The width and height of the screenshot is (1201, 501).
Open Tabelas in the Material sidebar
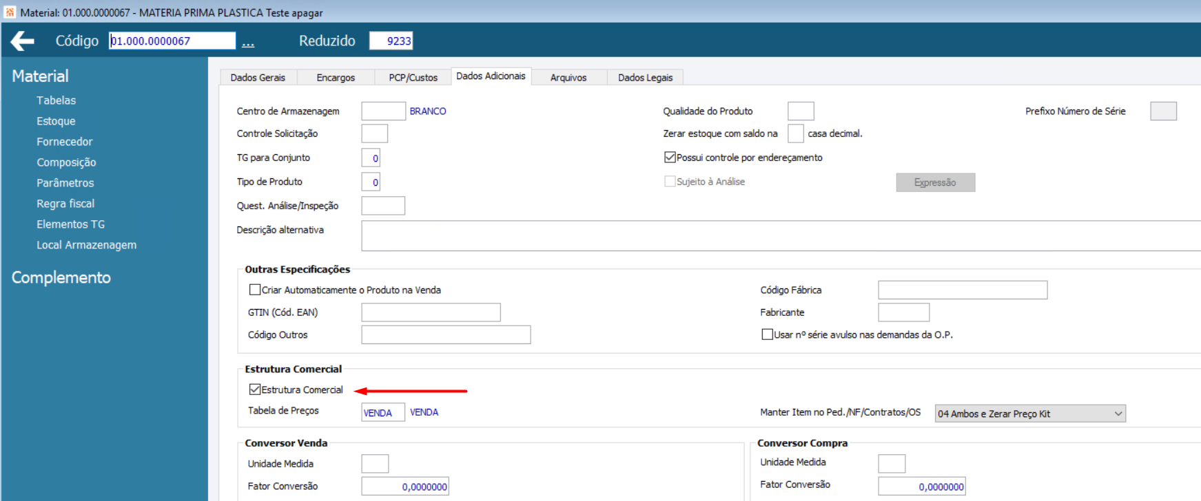tap(57, 100)
